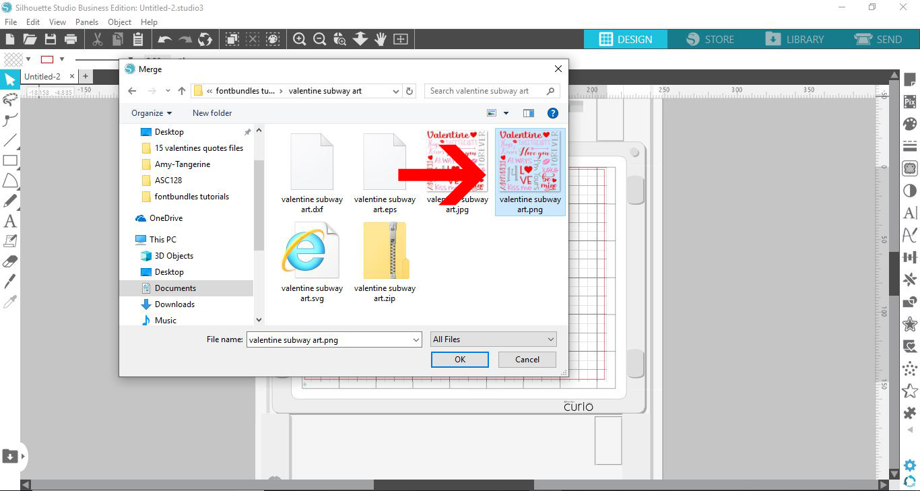Viewport: 920px width, 491px height.
Task: Select the Eraser tool
Action: point(10,261)
